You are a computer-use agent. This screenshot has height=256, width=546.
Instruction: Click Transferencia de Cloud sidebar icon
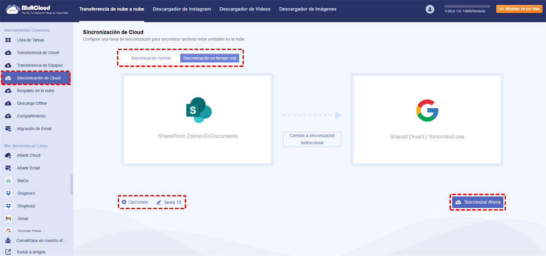8,53
